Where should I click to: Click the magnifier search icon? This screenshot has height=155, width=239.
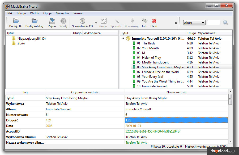coord(225,23)
